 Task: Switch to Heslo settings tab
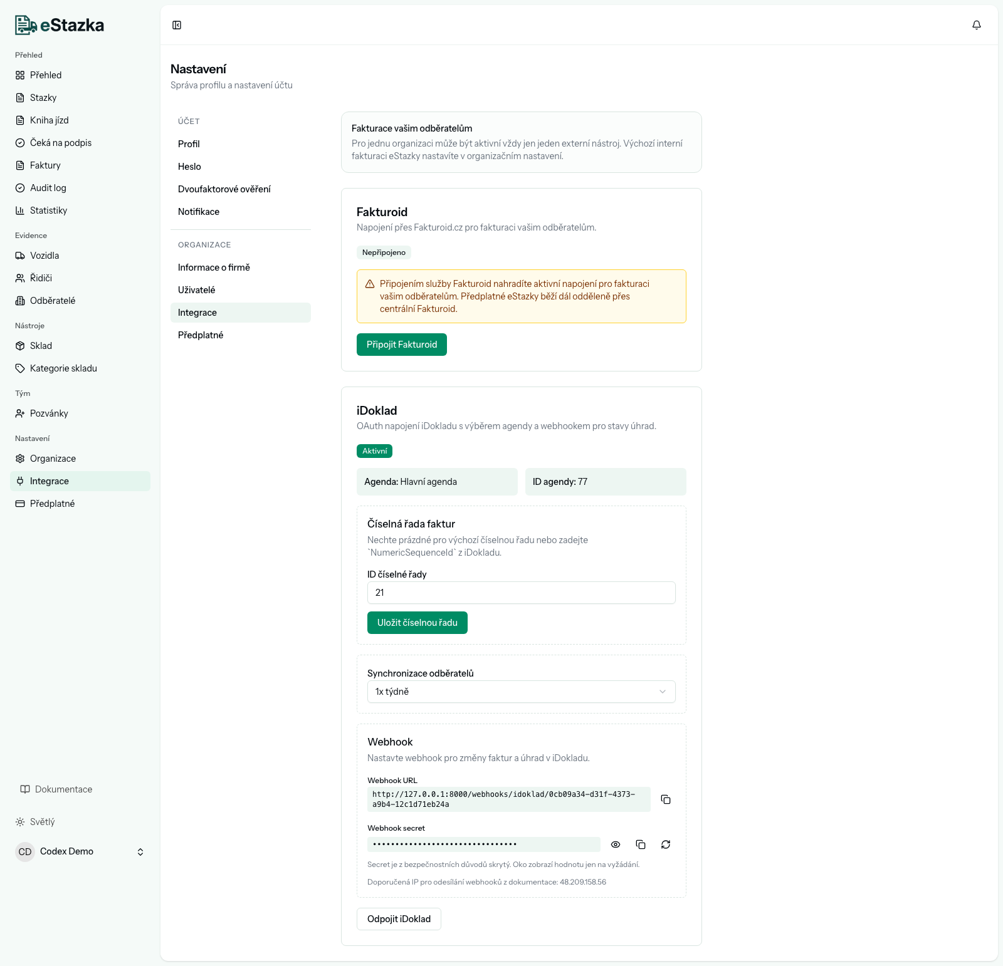(x=241, y=167)
